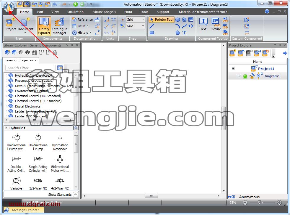The image size is (290, 215).
Task: Activate the Pointer Tool
Action: click(x=162, y=20)
